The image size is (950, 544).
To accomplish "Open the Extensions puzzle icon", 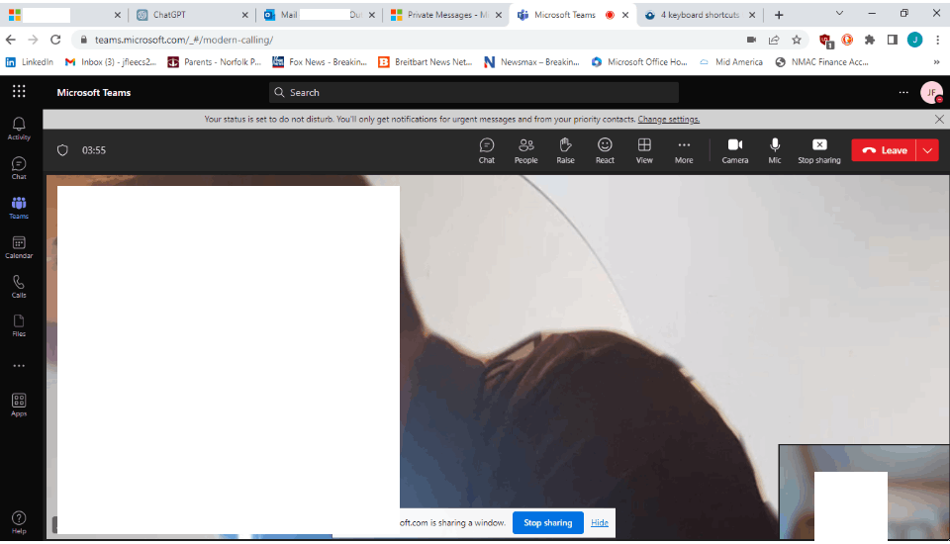I will point(870,40).
